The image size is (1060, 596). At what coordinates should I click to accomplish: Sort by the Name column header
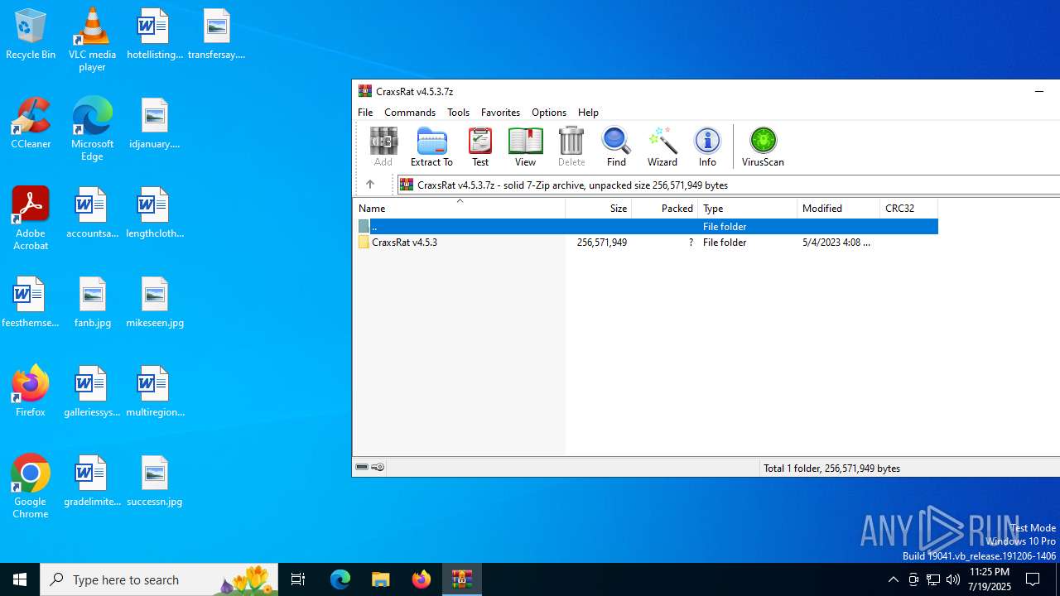click(460, 209)
